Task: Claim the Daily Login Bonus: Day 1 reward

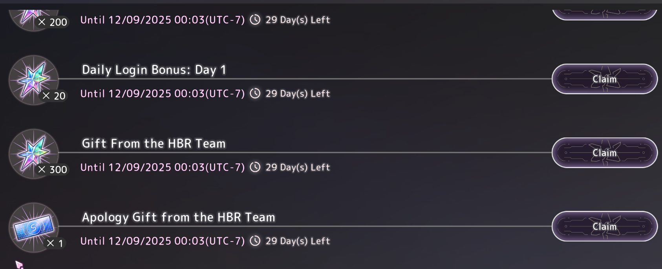Action: click(x=604, y=79)
